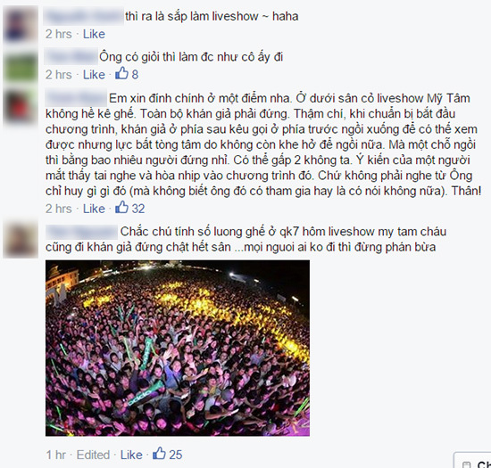Like the 'Ông có giỏi' comment
This screenshot has height=468, width=491.
94,74
